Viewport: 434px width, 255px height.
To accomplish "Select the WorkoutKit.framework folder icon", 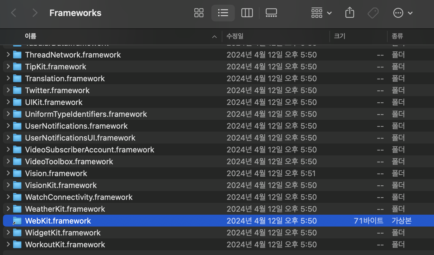I will tap(17, 245).
